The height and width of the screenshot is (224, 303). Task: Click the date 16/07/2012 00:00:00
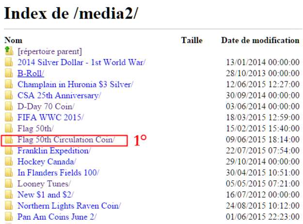pyautogui.click(x=263, y=194)
